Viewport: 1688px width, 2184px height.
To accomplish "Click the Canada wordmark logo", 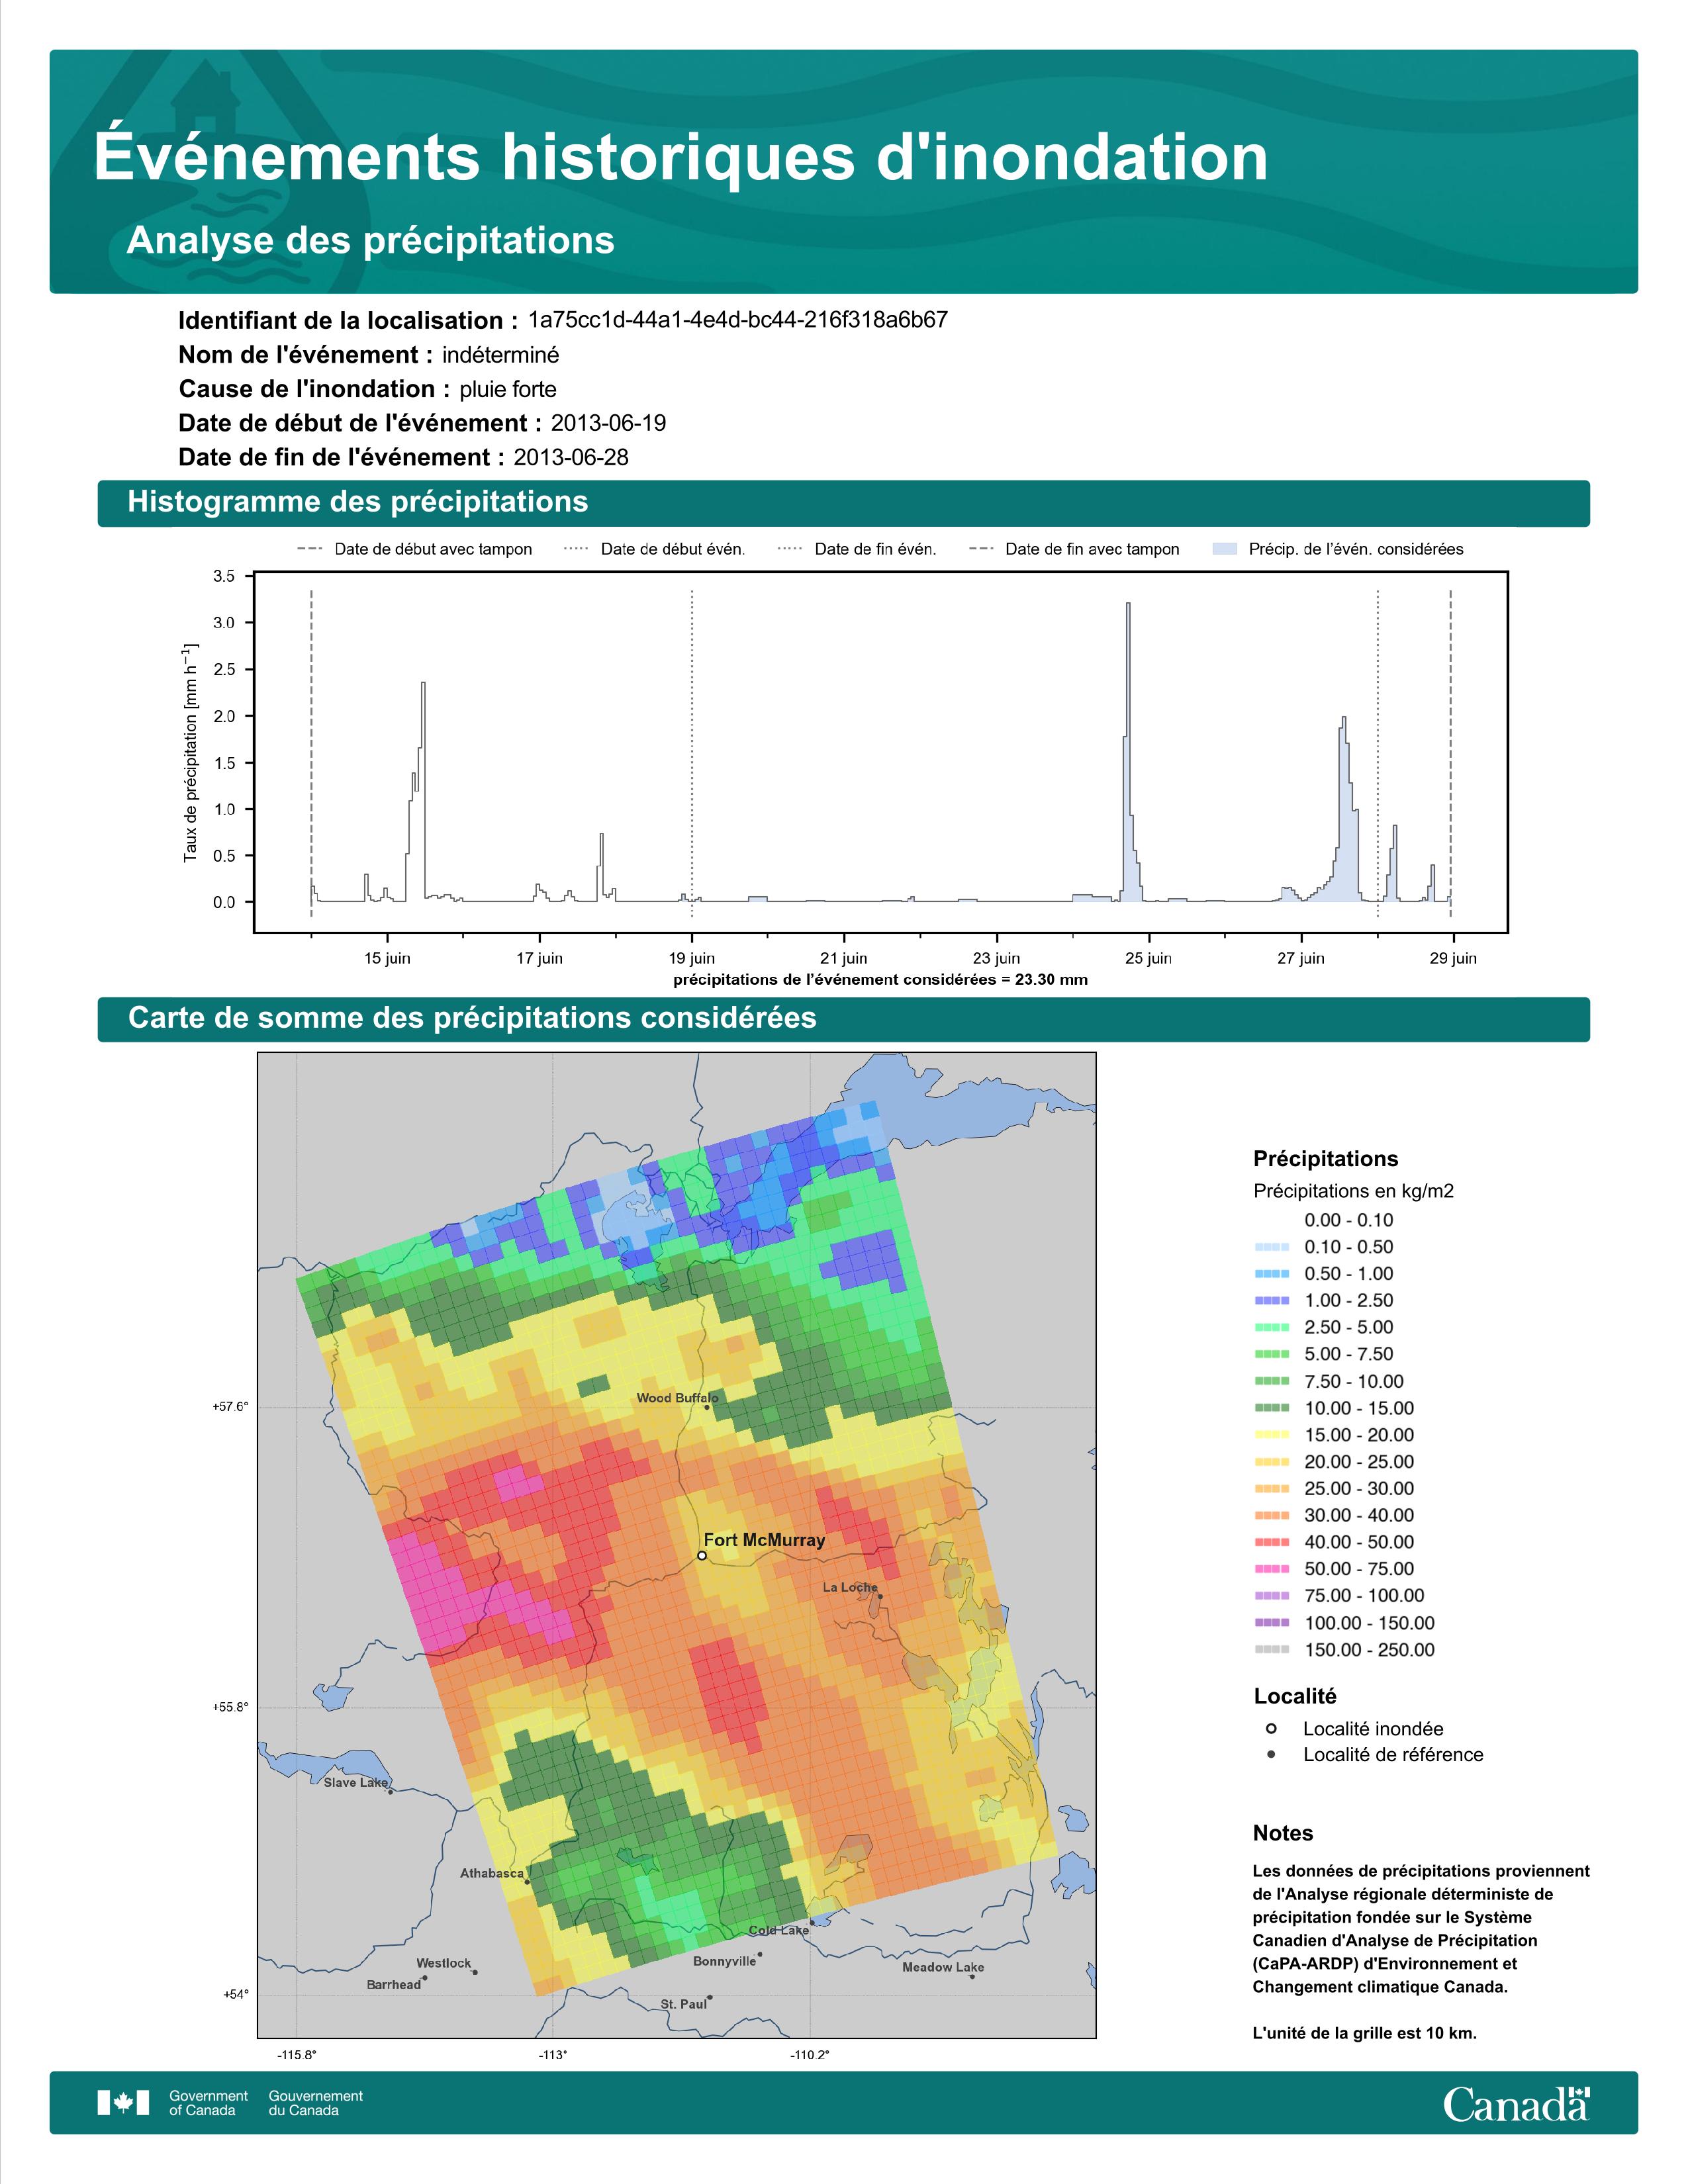I will click(1516, 2104).
